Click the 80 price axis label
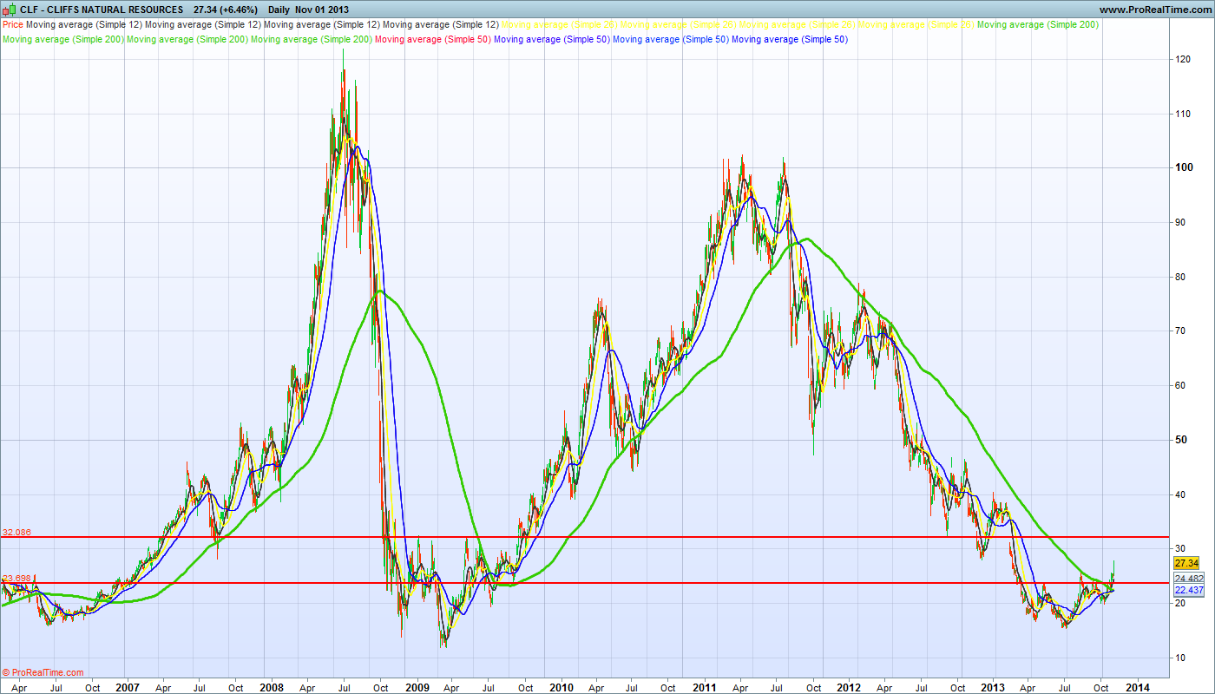The image size is (1215, 694). 1180,277
